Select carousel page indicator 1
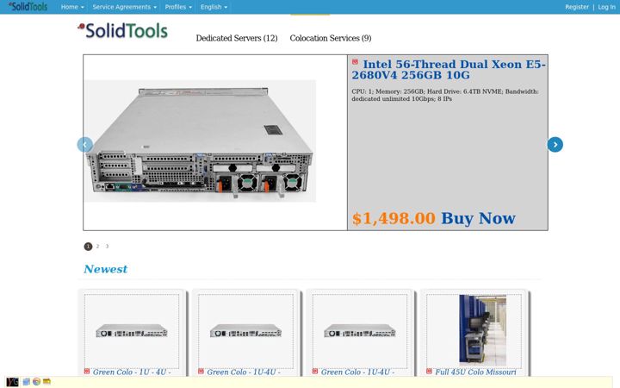Viewport: 620px width, 388px height. point(88,247)
